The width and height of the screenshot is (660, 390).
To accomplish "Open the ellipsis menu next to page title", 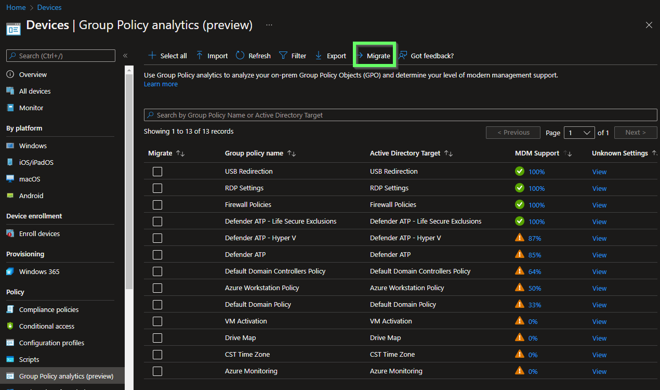I will [x=269, y=25].
